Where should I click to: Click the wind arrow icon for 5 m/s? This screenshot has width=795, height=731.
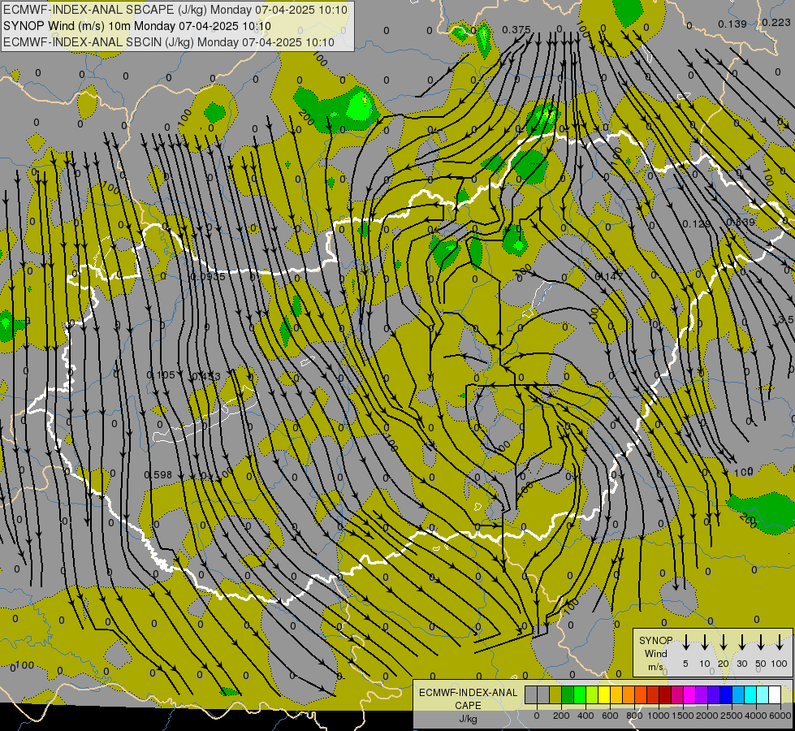[685, 642]
